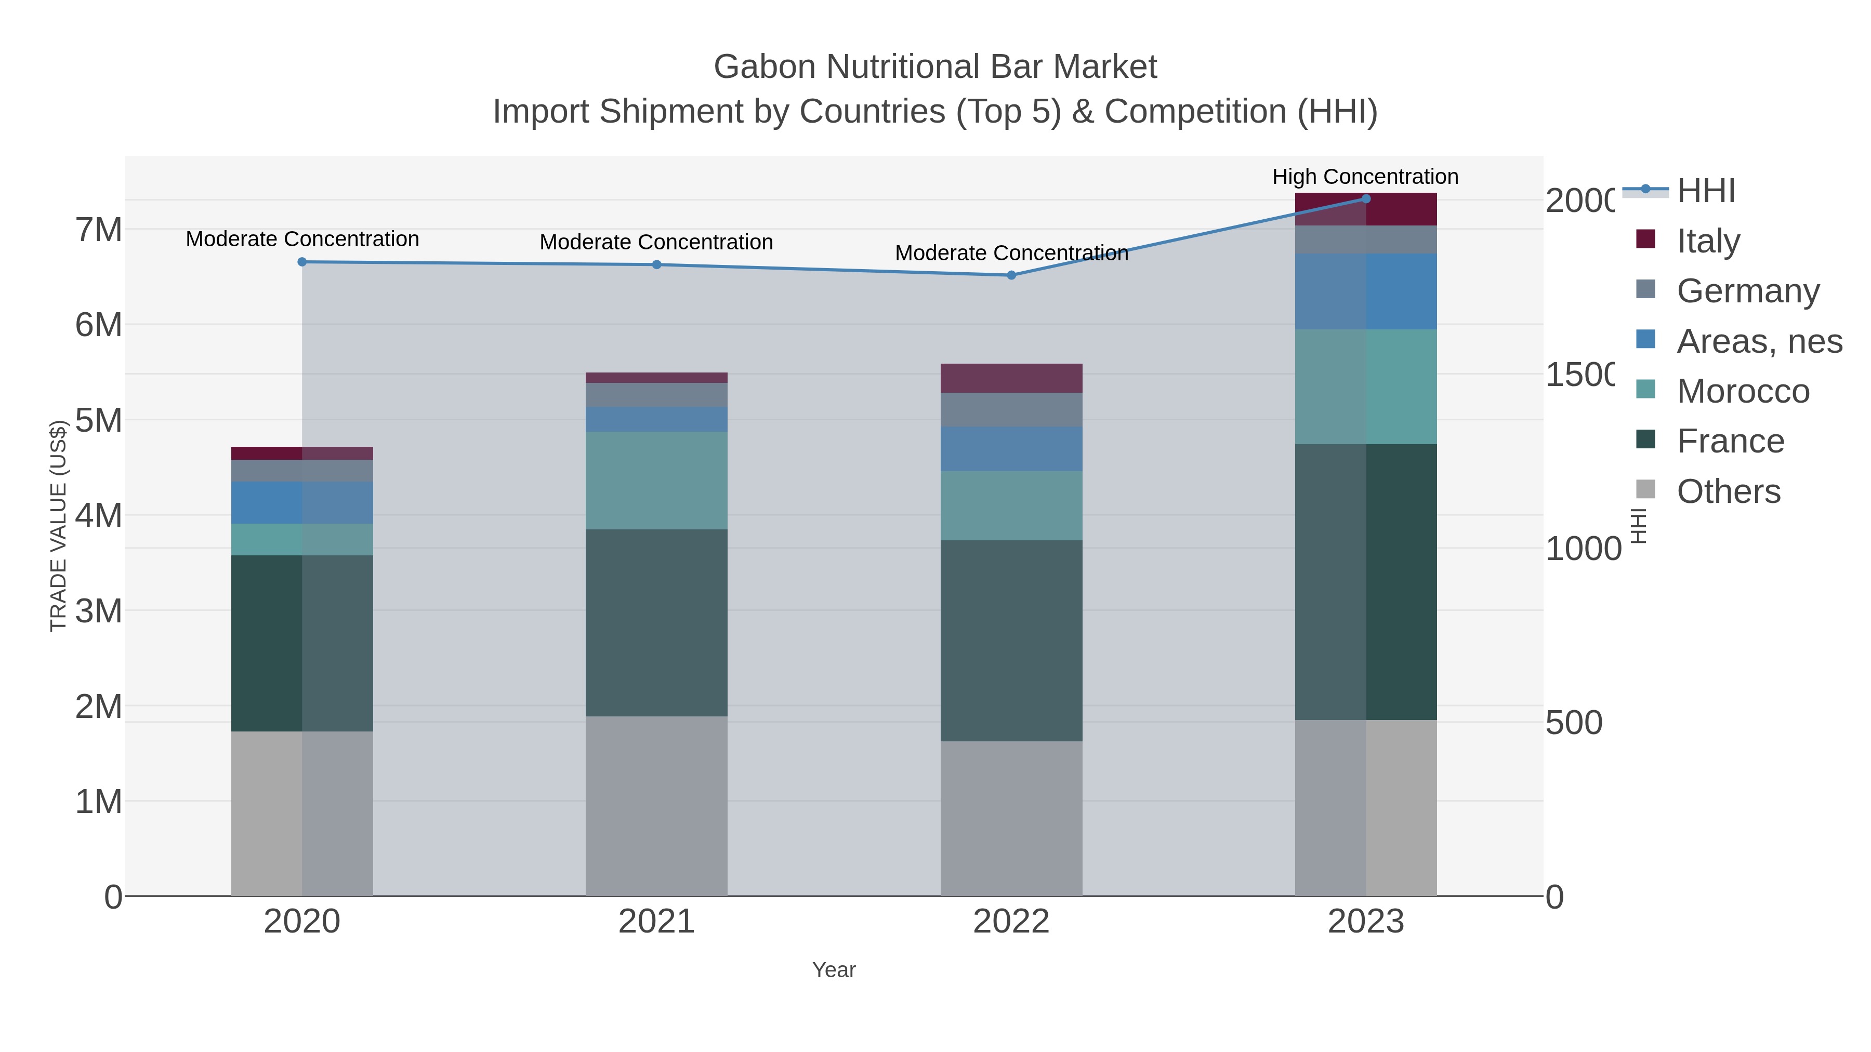Click the Others segment of the 2022 bar

coord(1011,818)
